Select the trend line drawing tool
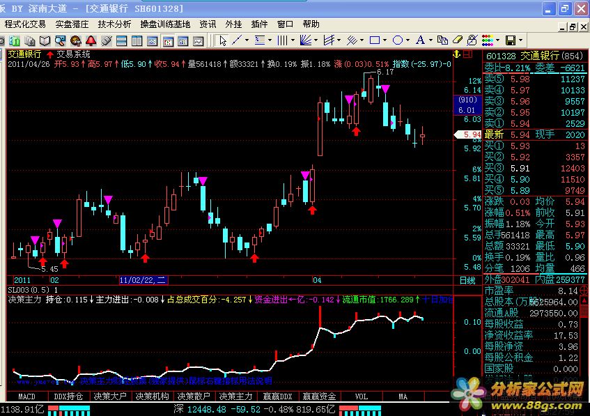This screenshot has height=416, width=590. point(237,40)
